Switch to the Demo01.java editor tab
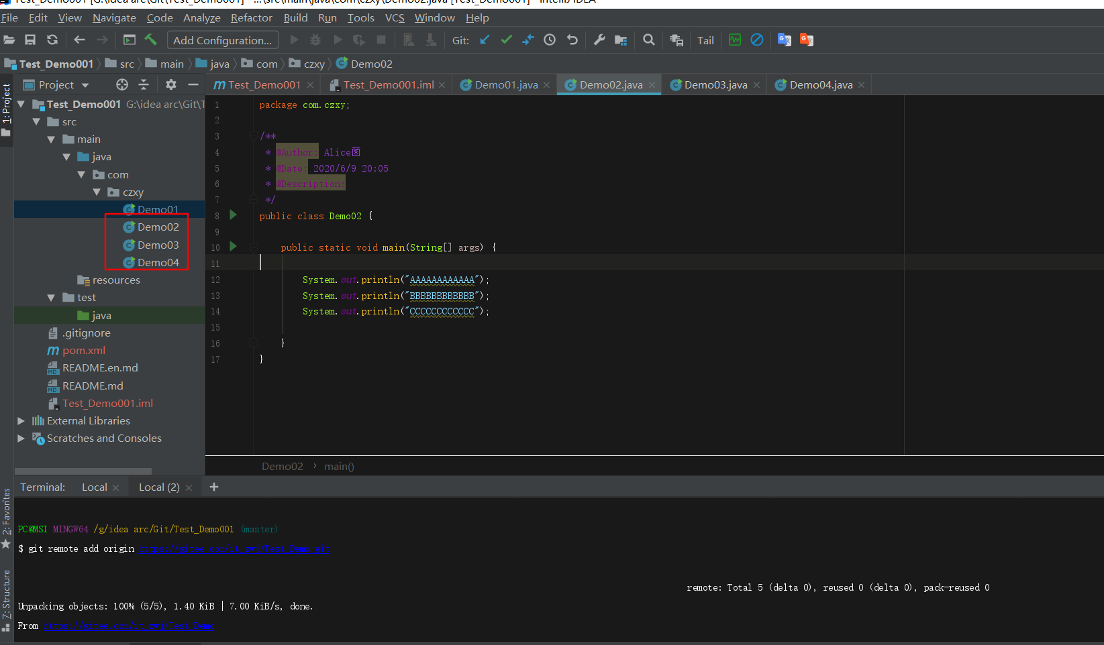The image size is (1104, 645). tap(506, 84)
